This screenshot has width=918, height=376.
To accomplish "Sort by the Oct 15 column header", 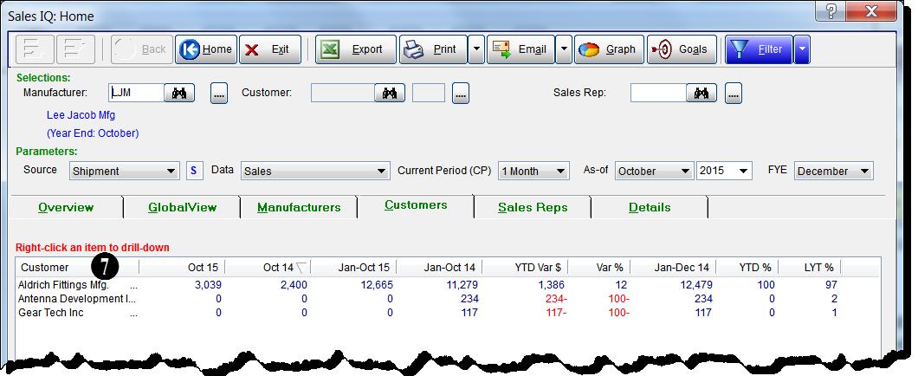I will click(x=182, y=268).
